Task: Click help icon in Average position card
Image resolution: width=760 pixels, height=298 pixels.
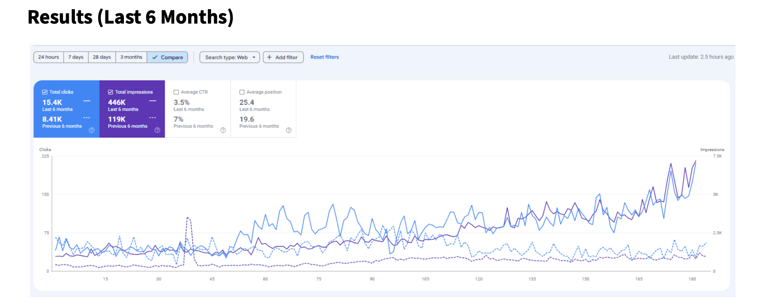Action: click(x=289, y=130)
